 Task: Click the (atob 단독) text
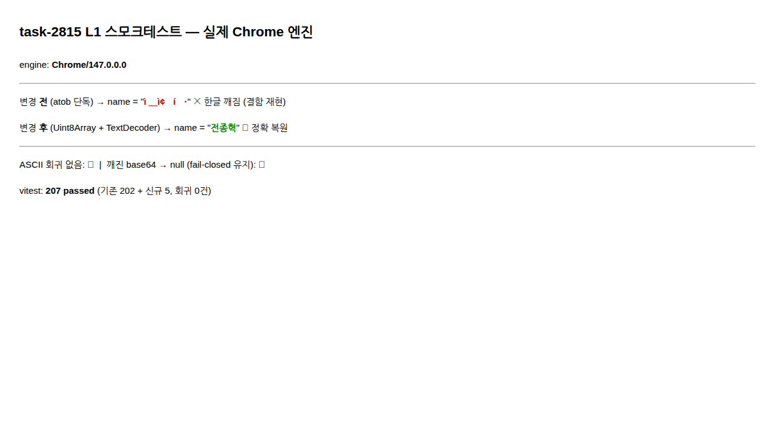72,102
